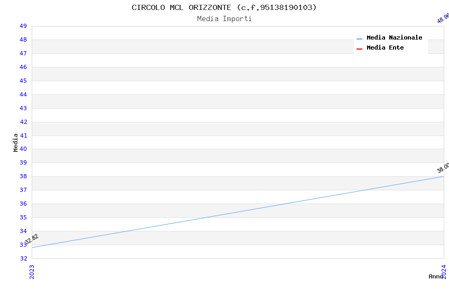Click the y-axis value 42
Image resolution: width=449 pixels, height=290 pixels.
pos(23,122)
